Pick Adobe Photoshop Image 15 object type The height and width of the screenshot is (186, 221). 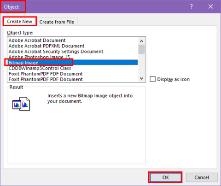pos(73,57)
